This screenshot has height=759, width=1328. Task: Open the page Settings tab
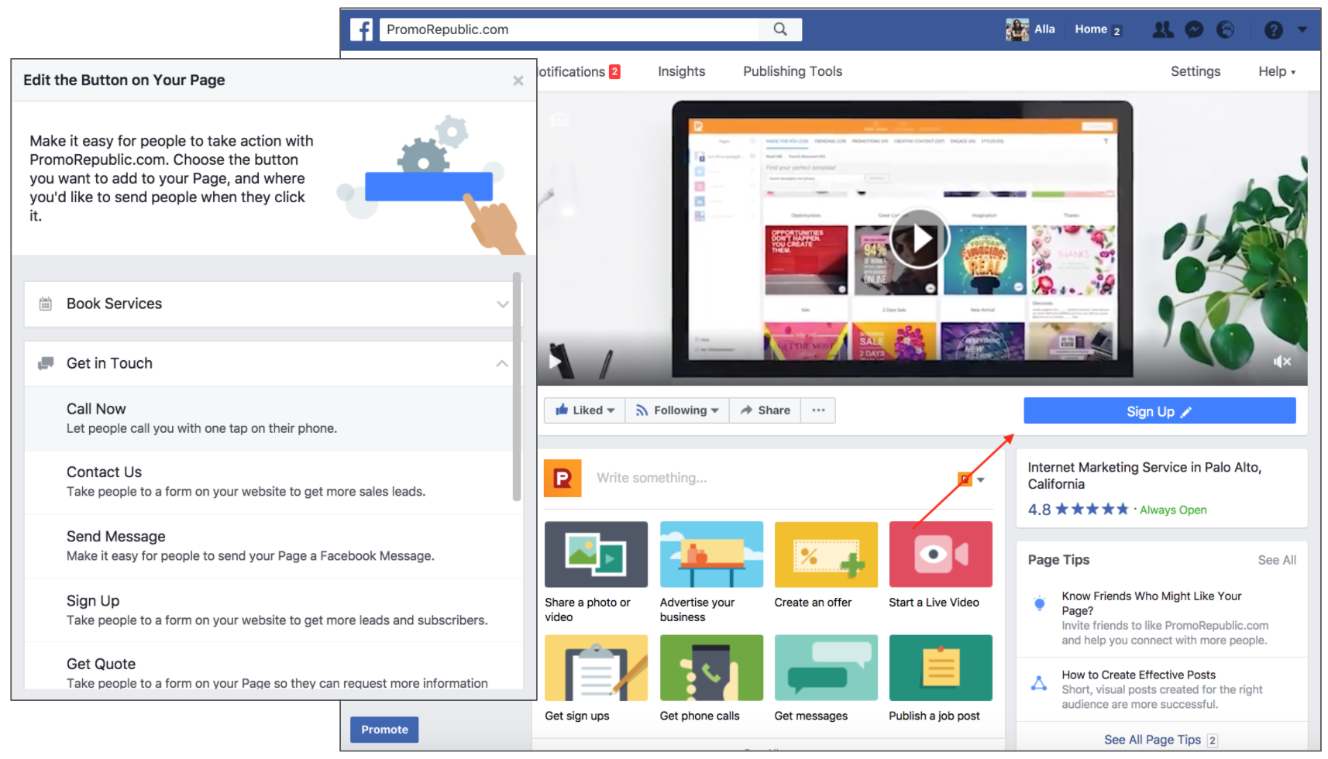[1196, 71]
